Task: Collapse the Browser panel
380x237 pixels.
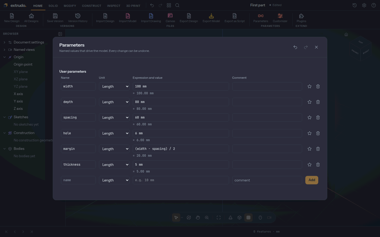Action: click(60, 34)
